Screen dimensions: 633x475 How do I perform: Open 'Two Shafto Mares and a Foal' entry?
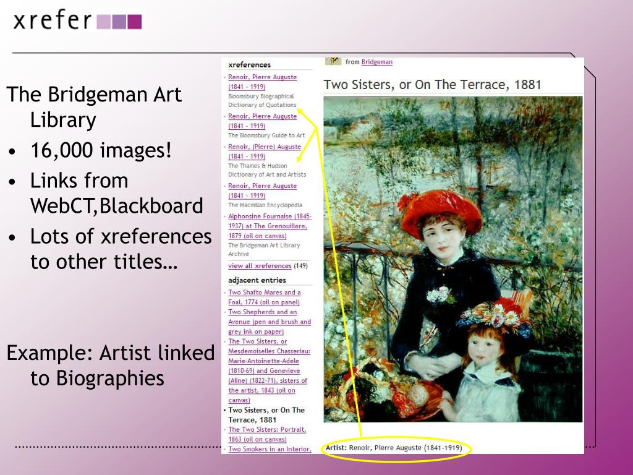pos(265,297)
